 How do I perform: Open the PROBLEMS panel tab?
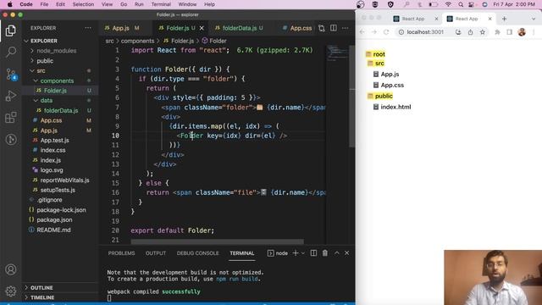(x=121, y=253)
